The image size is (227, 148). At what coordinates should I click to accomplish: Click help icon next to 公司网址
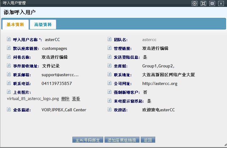pos(110,83)
